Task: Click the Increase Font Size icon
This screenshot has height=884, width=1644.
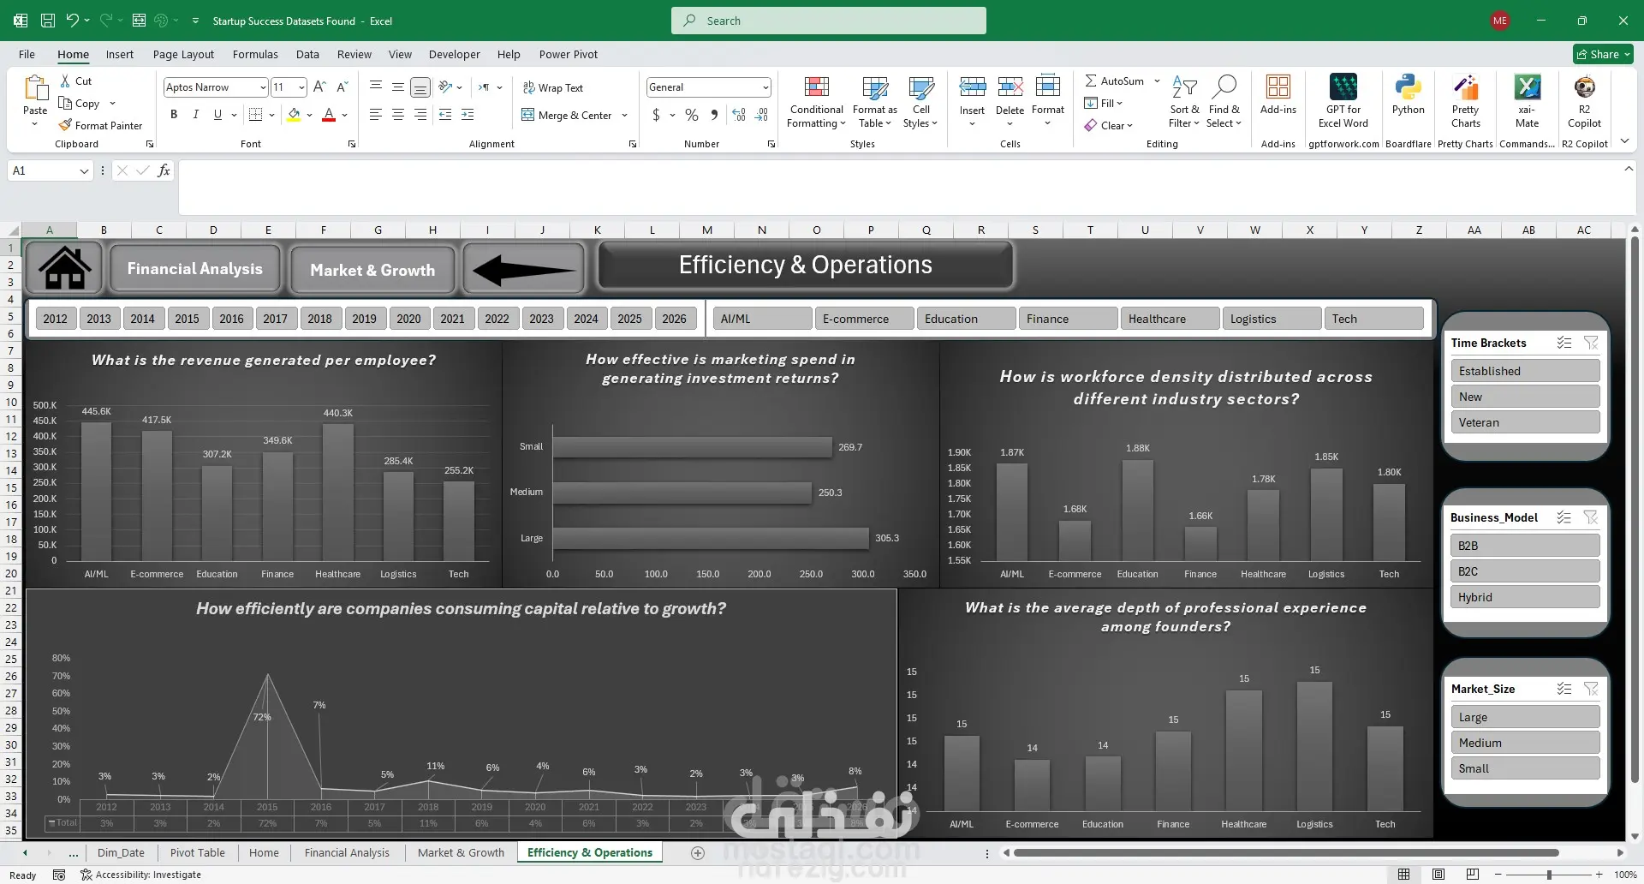Action: 319,87
